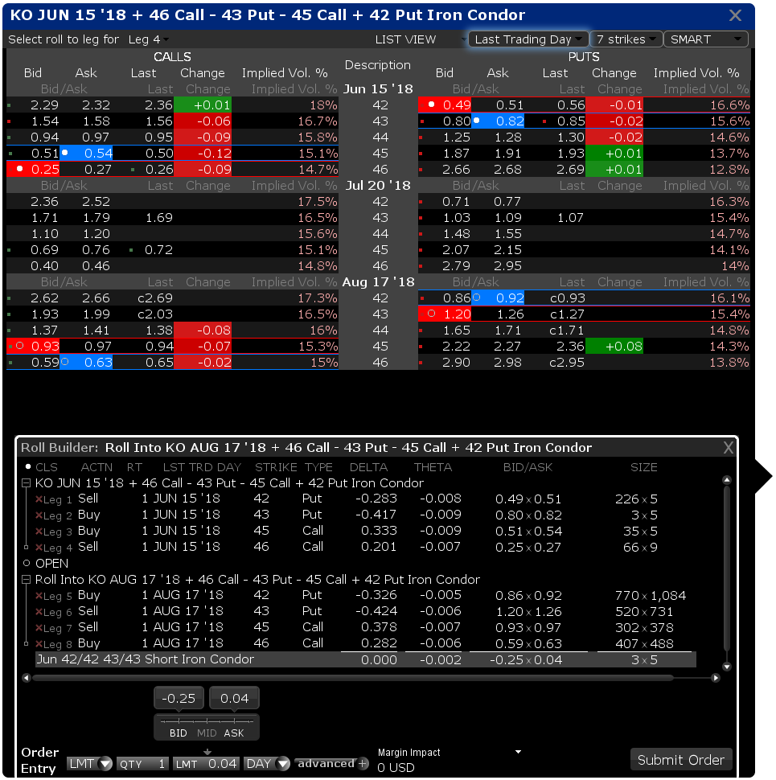776x780 pixels.
Task: Toggle Jun 45 call ask 0.54 selection
Action: click(x=86, y=154)
